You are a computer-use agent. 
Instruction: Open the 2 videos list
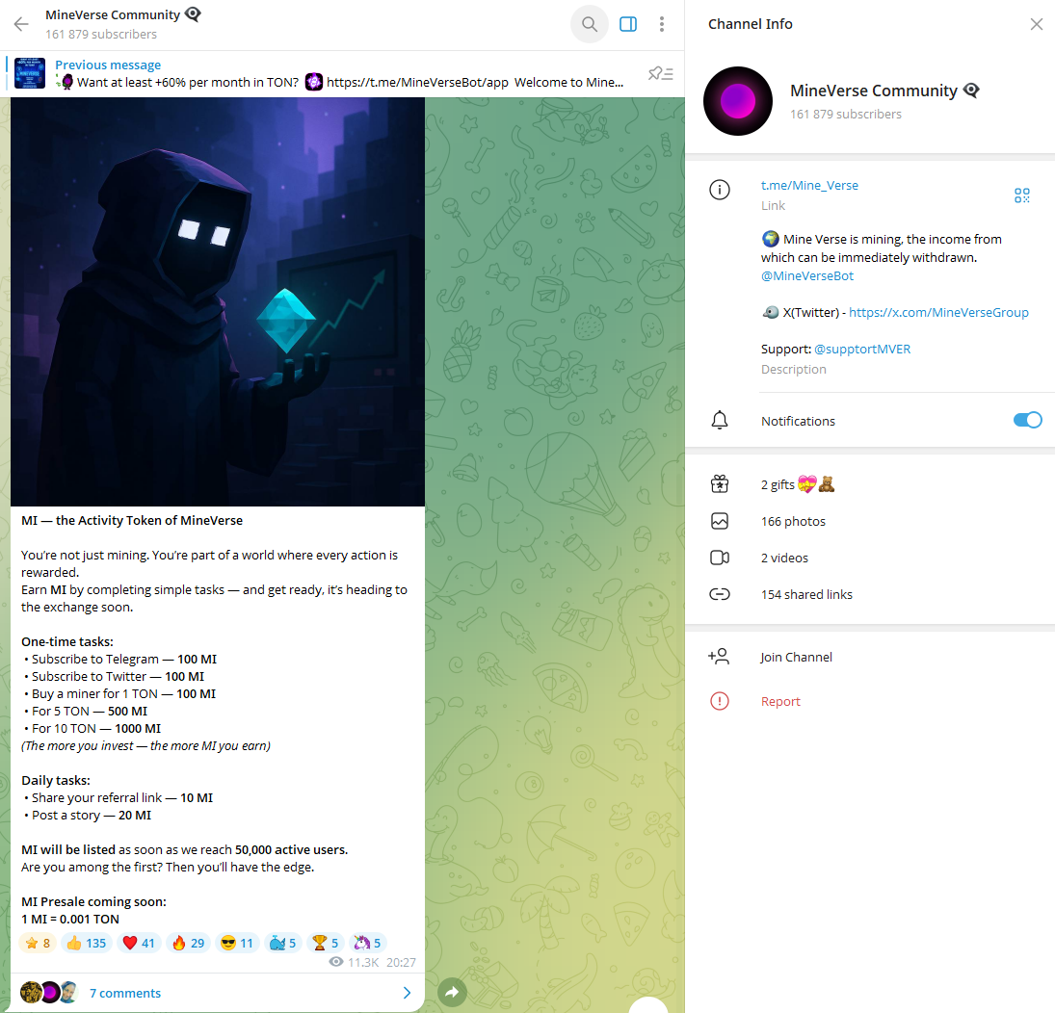869,558
